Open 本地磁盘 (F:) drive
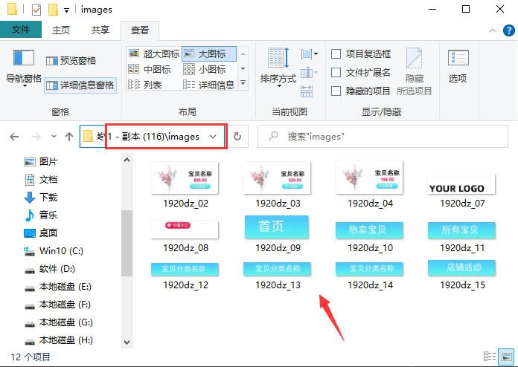The height and width of the screenshot is (367, 518). [x=58, y=305]
